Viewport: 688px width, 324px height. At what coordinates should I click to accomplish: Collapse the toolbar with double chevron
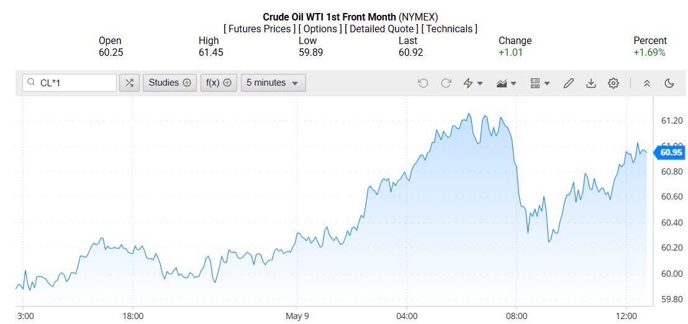pos(646,83)
